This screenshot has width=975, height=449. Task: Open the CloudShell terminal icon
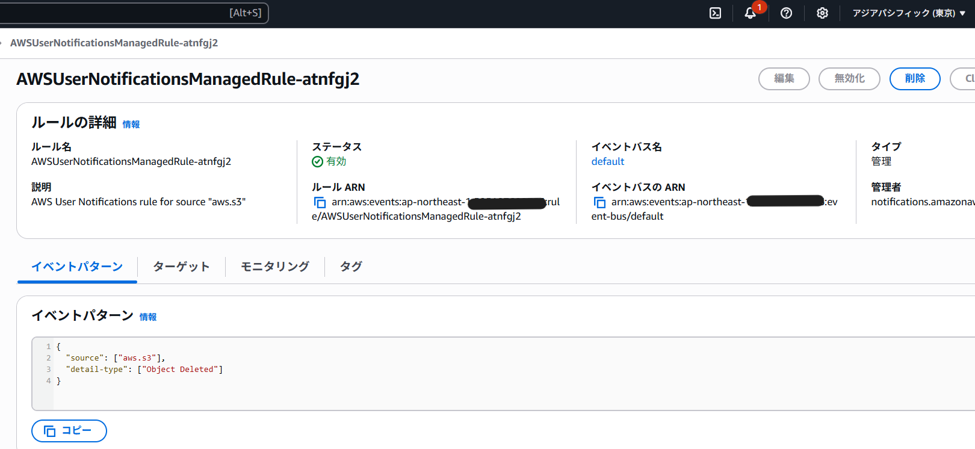coord(715,13)
